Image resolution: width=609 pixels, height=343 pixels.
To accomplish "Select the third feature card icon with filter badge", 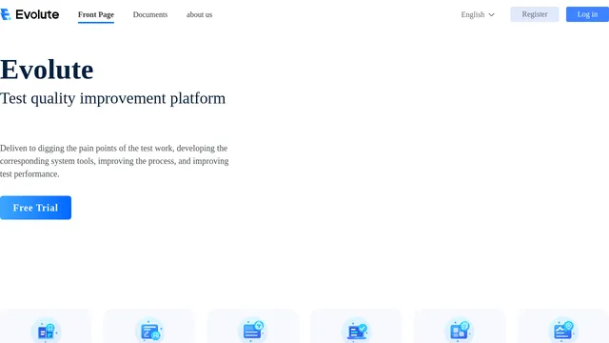I will [x=253, y=331].
